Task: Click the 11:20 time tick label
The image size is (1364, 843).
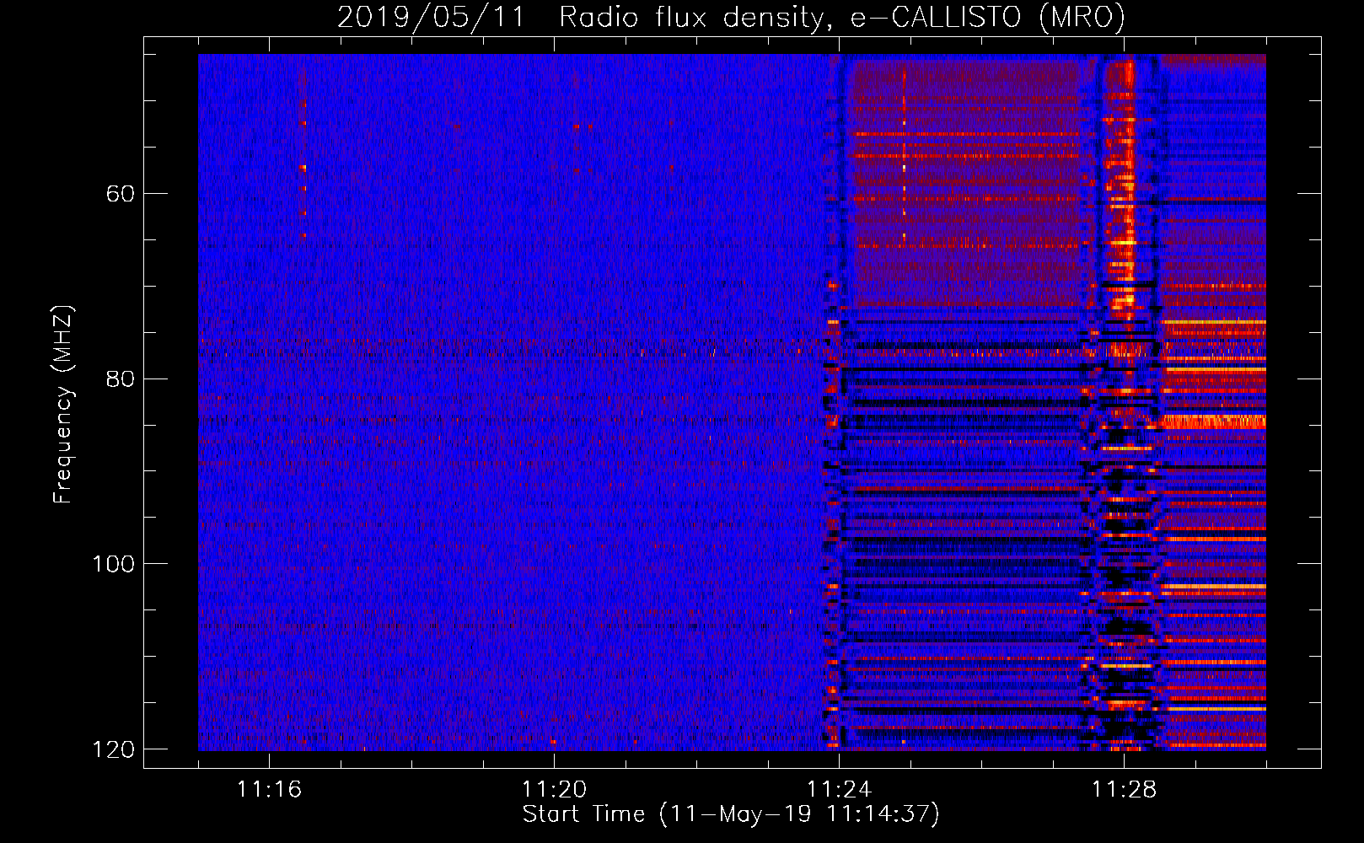Action: pos(554,790)
